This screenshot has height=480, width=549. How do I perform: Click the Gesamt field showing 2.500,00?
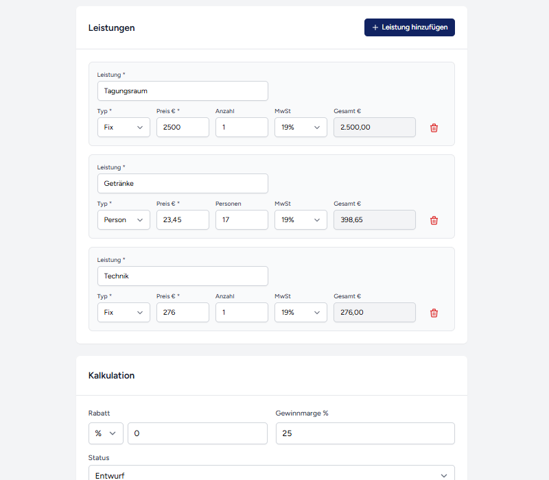click(375, 127)
